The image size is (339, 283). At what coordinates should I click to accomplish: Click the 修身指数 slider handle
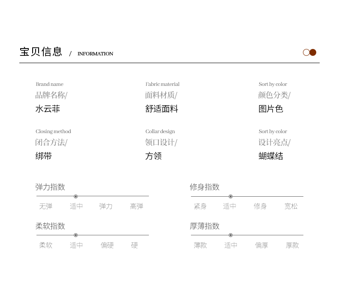[x=231, y=196]
